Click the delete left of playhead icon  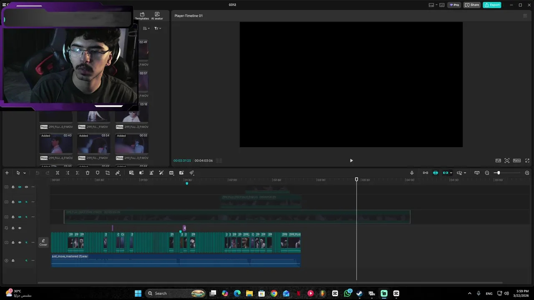[x=68, y=173]
